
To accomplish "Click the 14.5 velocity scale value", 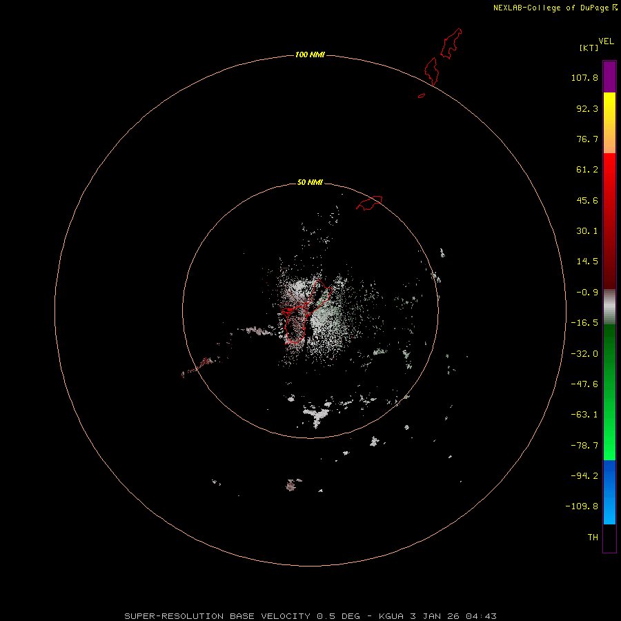I will tap(587, 262).
